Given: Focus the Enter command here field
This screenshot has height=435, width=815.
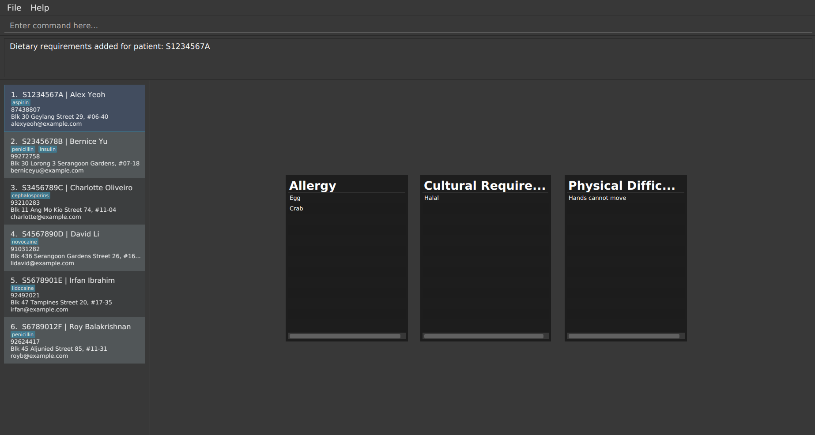Looking at the screenshot, I should (408, 26).
